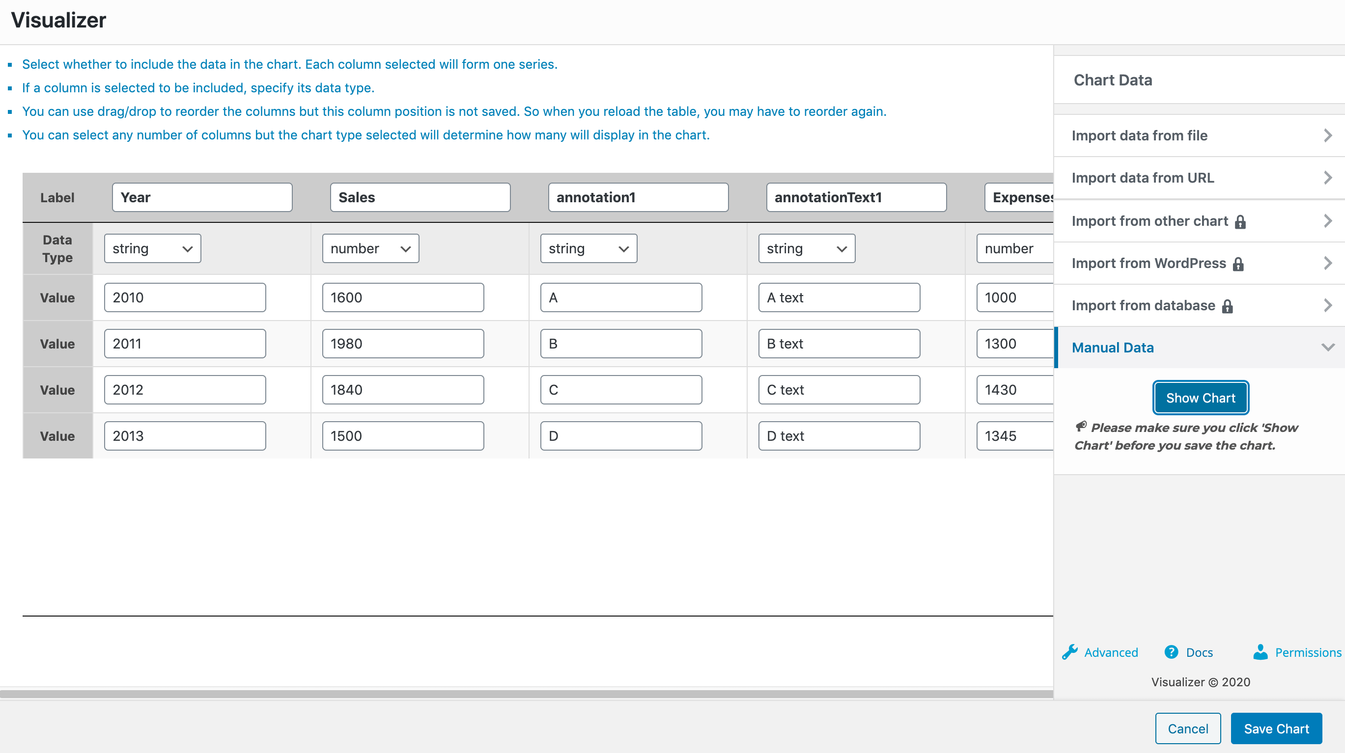Image resolution: width=1345 pixels, height=753 pixels.
Task: Click the megaphone icon near the Show Chart note
Action: point(1081,427)
